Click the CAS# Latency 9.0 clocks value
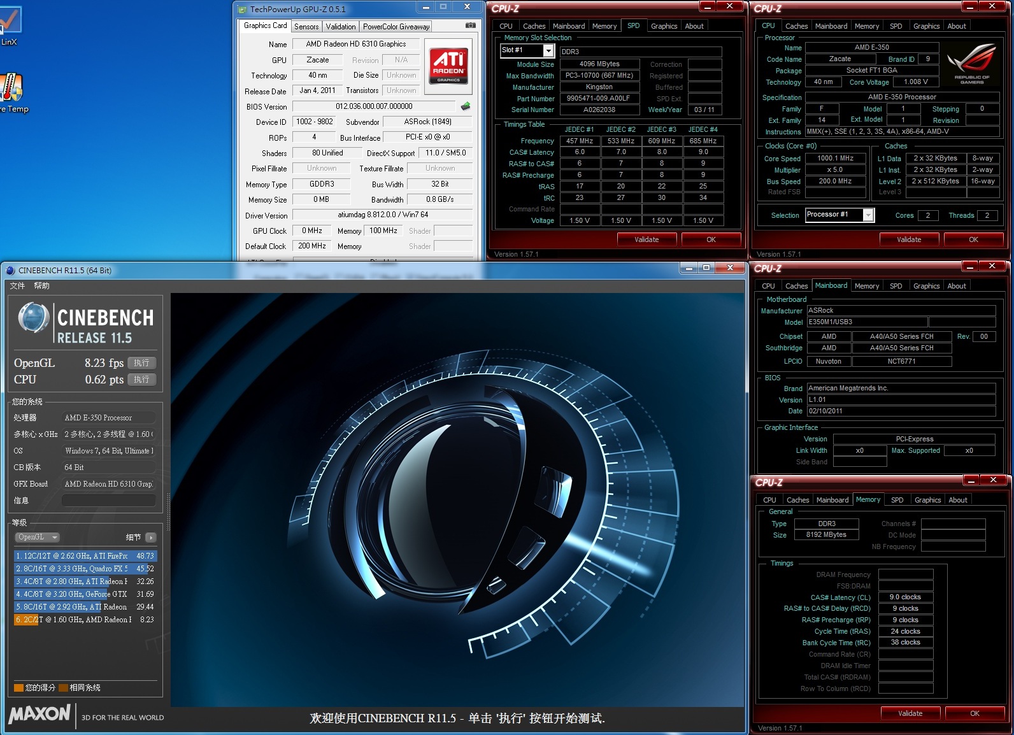Screen dimensions: 1014x735 (905, 597)
